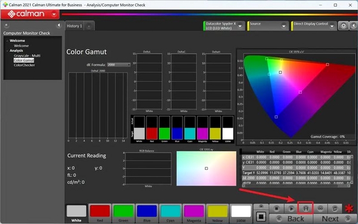Viewport: 358px width, 224px height.
Task: Click the RGB Balance chart
Action: click(x=148, y=169)
